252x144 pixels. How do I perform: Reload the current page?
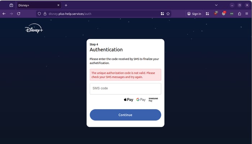click(x=18, y=14)
